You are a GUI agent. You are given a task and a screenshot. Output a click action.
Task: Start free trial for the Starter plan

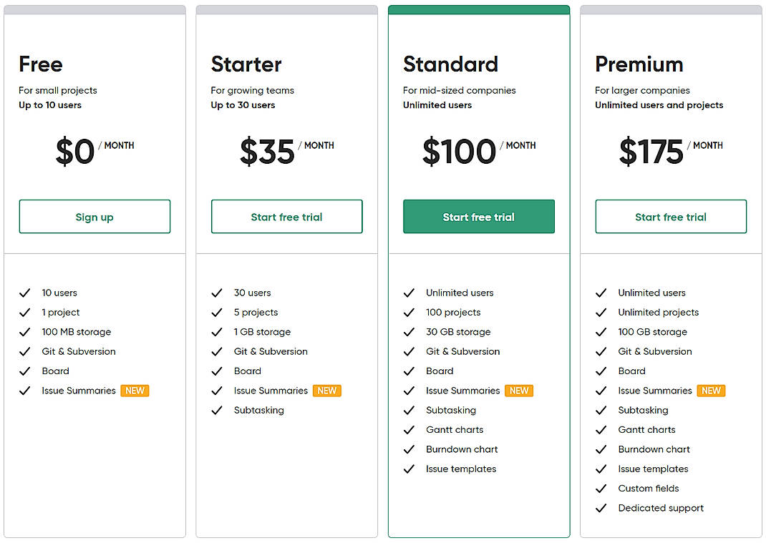[286, 216]
